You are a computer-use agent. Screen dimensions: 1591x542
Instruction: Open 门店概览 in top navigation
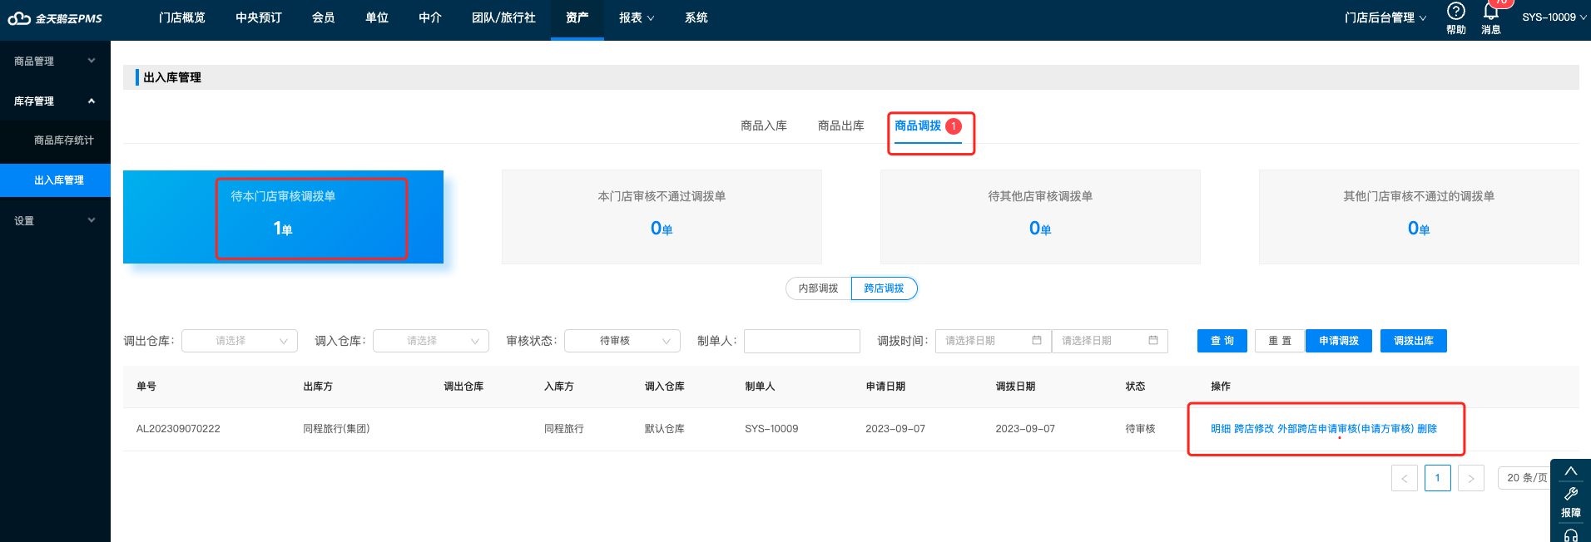pyautogui.click(x=182, y=17)
